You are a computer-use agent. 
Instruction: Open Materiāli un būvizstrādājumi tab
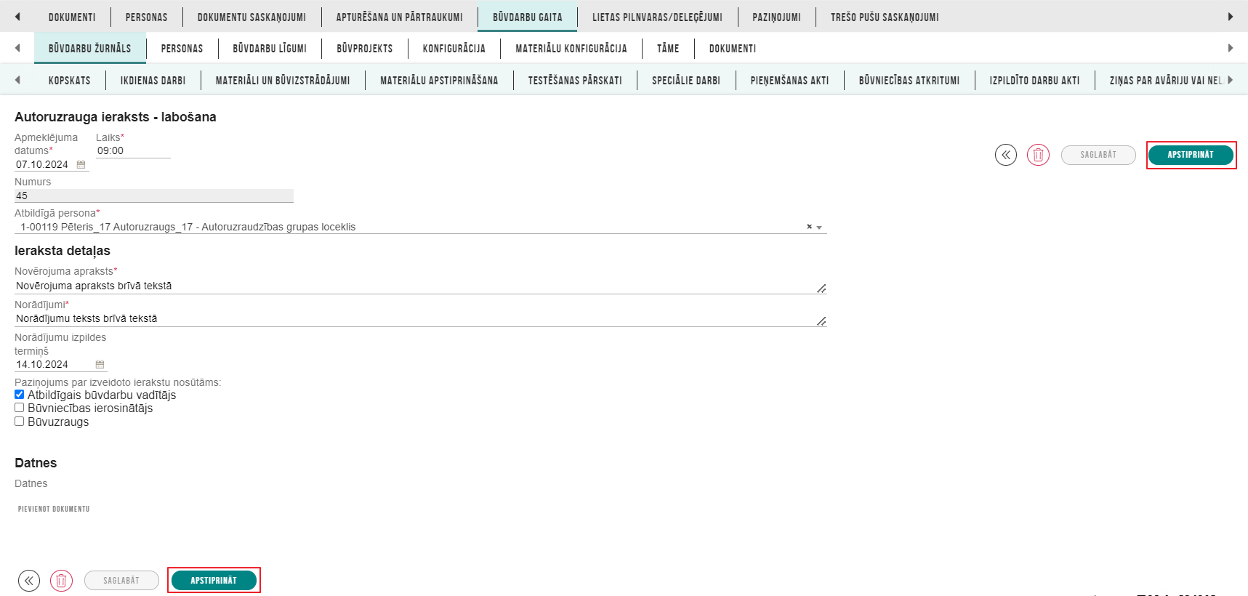[x=283, y=80]
